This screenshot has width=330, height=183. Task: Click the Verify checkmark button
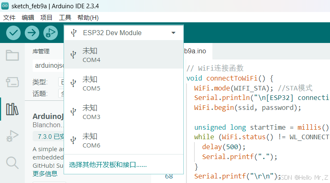coord(13,33)
